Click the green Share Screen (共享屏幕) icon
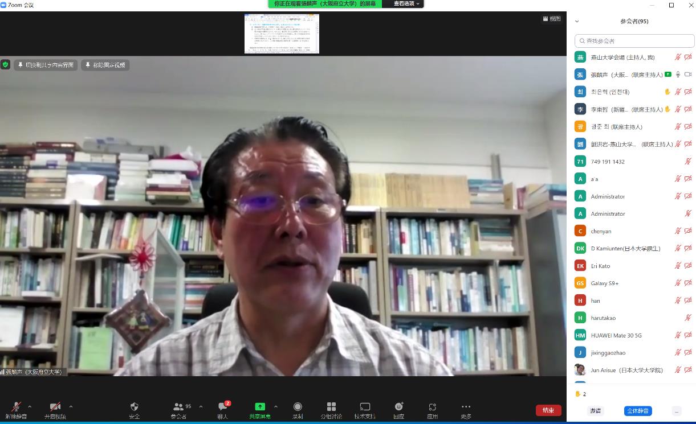Viewport: 696px width, 424px height. 260,406
